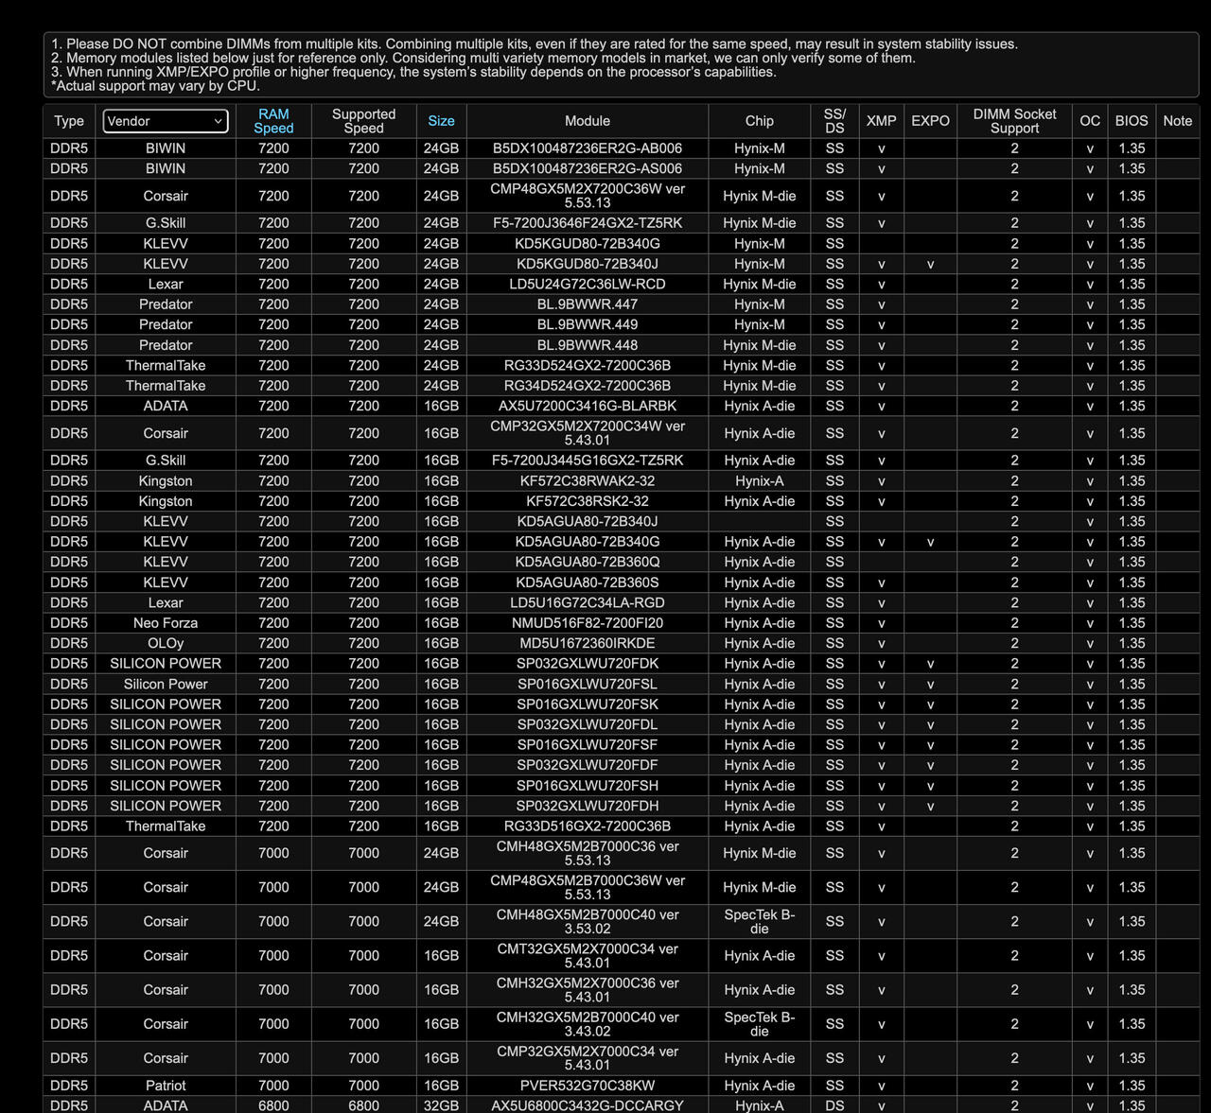Image resolution: width=1211 pixels, height=1113 pixels.
Task: Select module SP016GXLWU720FSK
Action: click(588, 704)
